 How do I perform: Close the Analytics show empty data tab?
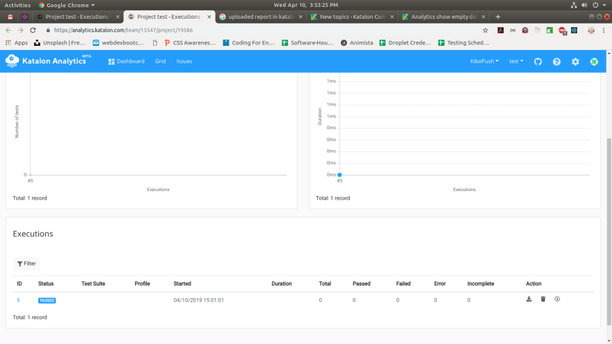(483, 17)
